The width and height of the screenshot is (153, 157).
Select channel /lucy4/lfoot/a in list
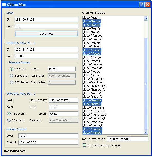coord(92,21)
